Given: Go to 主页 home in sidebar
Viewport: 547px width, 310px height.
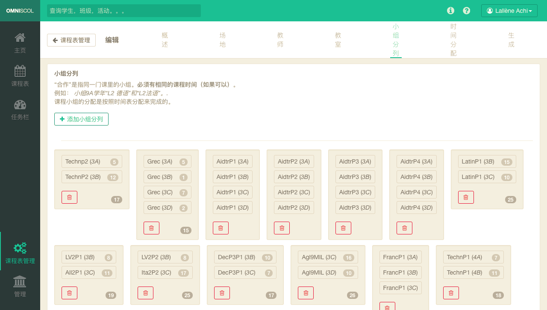Looking at the screenshot, I should [20, 43].
